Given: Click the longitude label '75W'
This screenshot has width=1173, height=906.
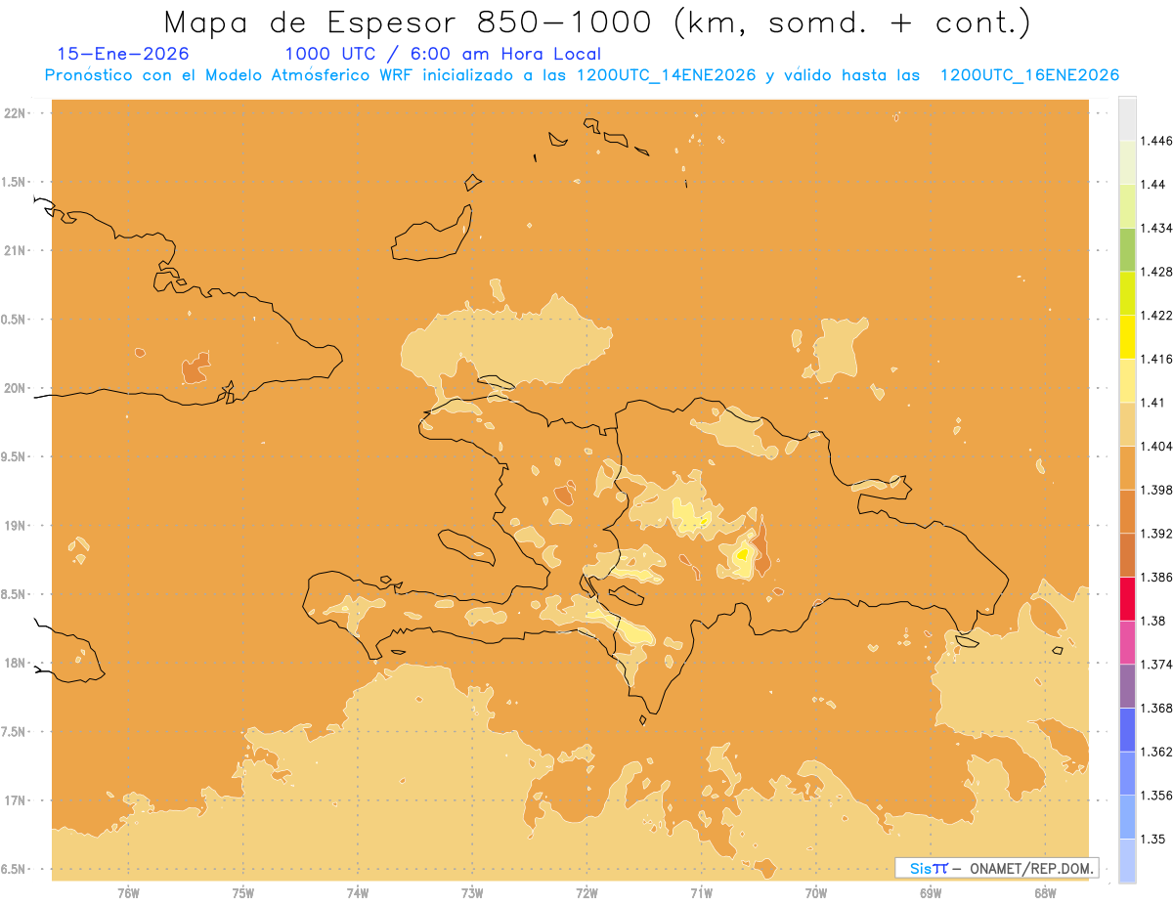Looking at the screenshot, I should pyautogui.click(x=242, y=893).
